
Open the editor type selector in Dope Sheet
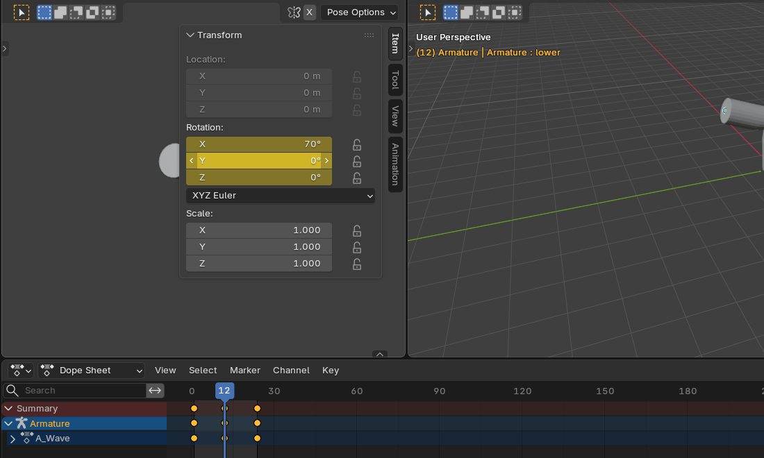20,371
